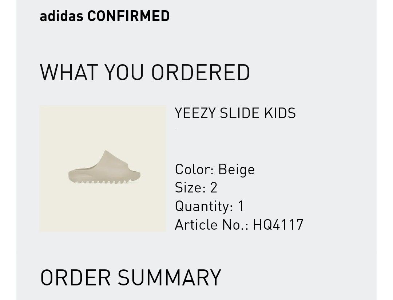The height and width of the screenshot is (300, 393).
Task: Click the Color: Beige line
Action: [215, 170]
